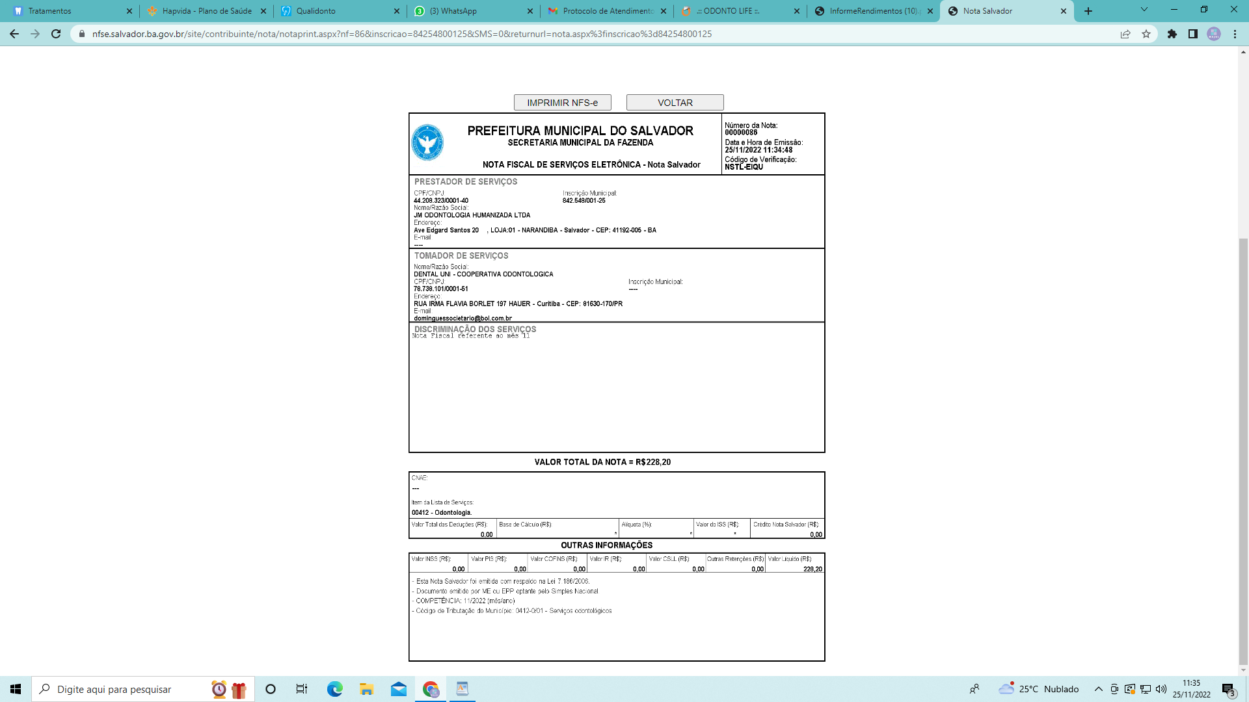Click the page vertical scrollbar
Viewport: 1249px width, 702px height.
tap(1243, 448)
